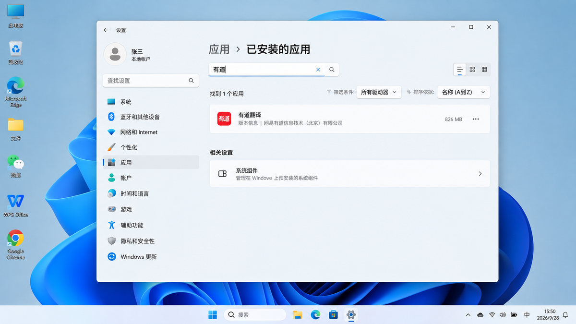Open Microsoft Edge desktop shortcut
The height and width of the screenshot is (324, 576).
16,92
